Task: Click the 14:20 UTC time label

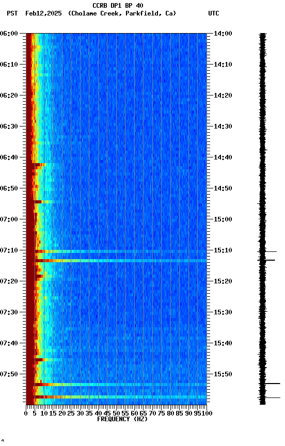Action: coord(223,95)
